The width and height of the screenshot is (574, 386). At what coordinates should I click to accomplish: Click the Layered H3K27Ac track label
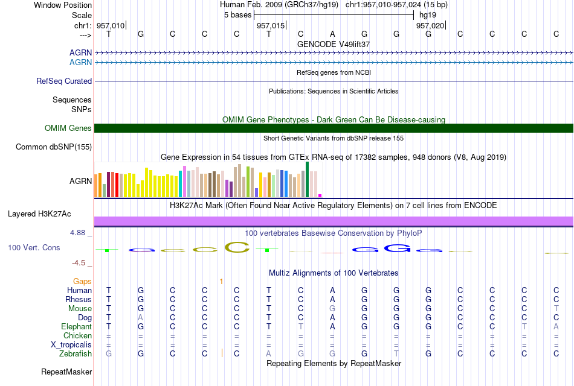(x=39, y=214)
